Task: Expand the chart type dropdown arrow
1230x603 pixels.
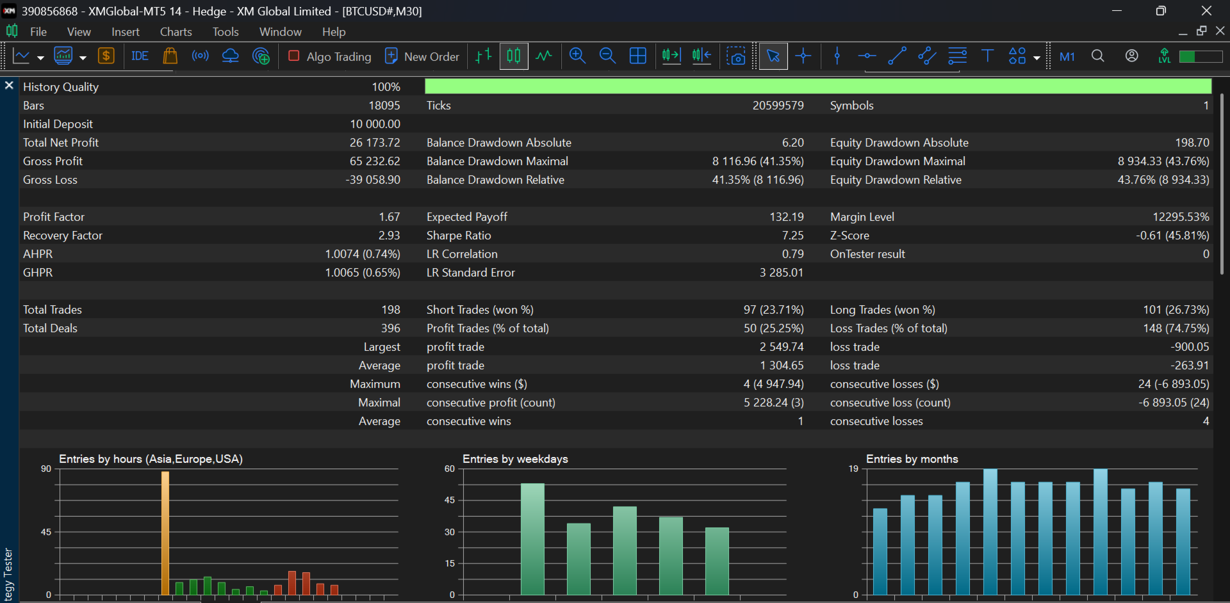Action: pyautogui.click(x=40, y=58)
